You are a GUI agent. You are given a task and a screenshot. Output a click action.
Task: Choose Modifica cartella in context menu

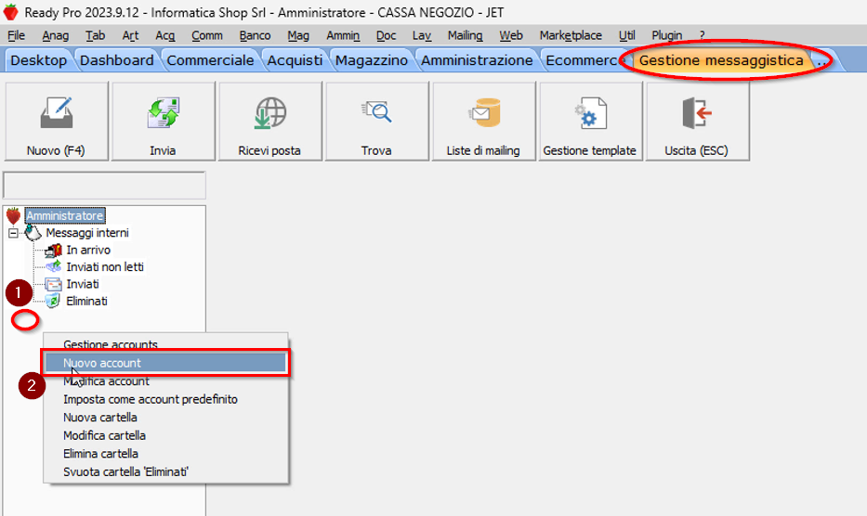166,436
